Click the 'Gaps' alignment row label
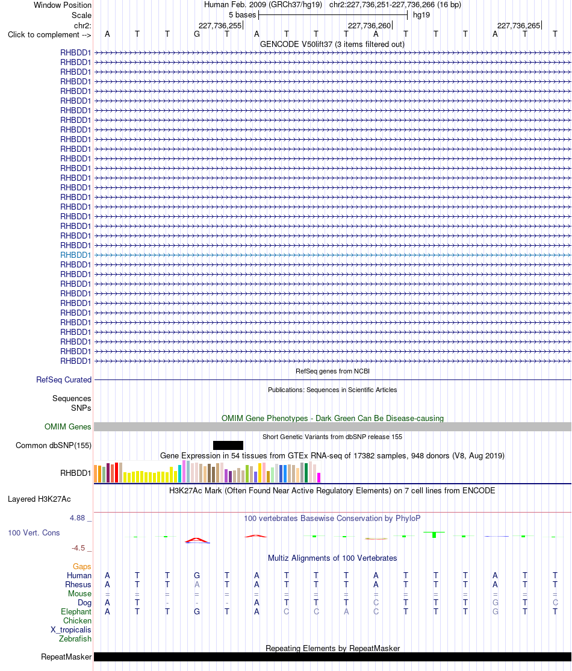The image size is (572, 671). pos(82,567)
